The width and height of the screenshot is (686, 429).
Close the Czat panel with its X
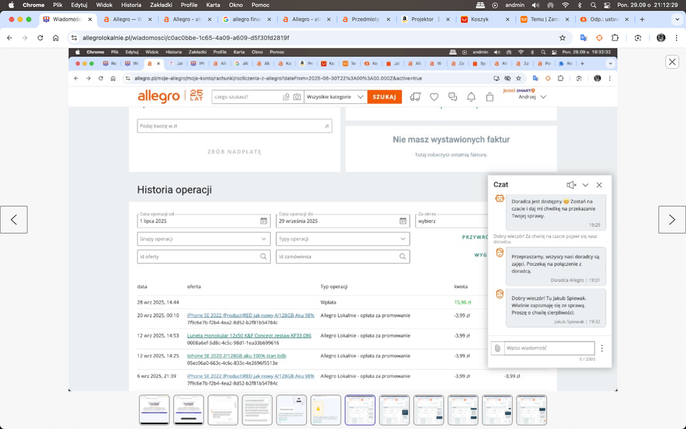point(599,185)
